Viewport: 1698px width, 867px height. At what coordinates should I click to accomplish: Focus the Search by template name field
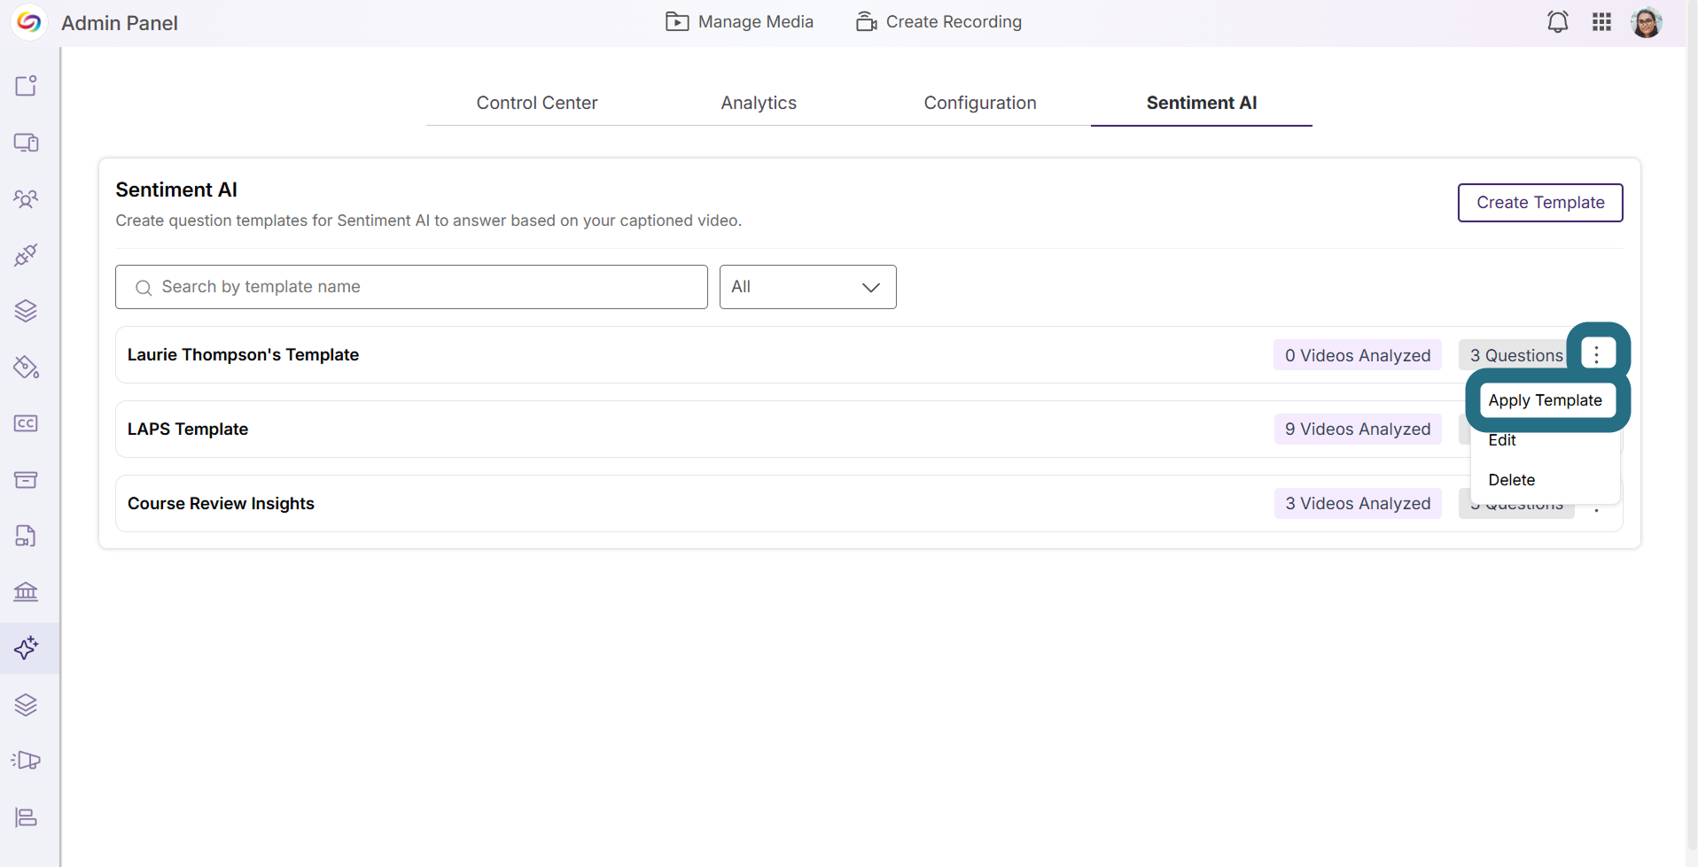coord(411,287)
